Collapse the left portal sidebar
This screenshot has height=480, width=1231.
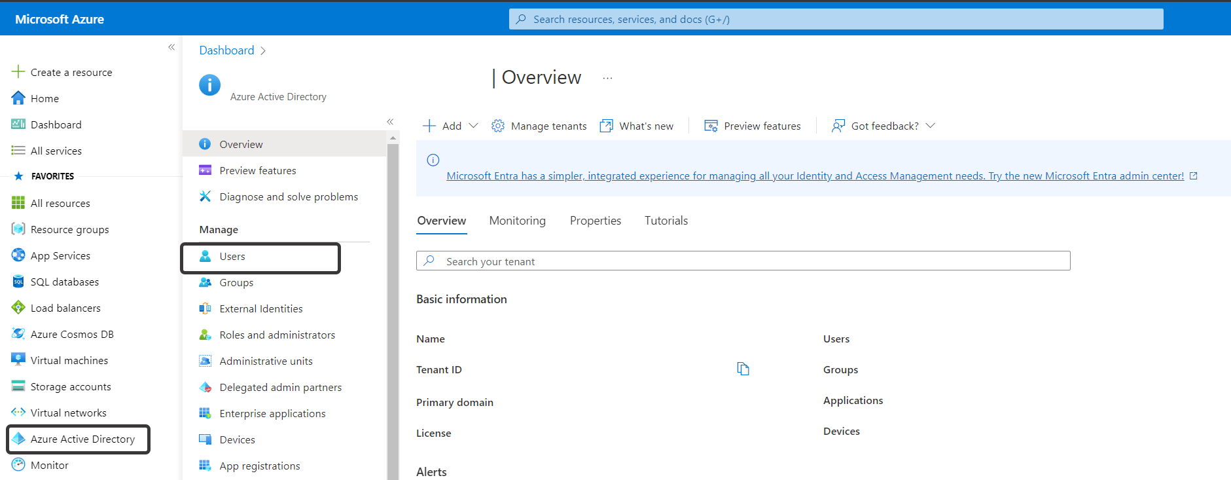click(x=171, y=47)
